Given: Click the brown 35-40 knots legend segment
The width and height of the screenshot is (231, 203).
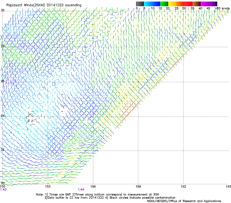Looking at the screenshot, I should click(x=197, y=4).
